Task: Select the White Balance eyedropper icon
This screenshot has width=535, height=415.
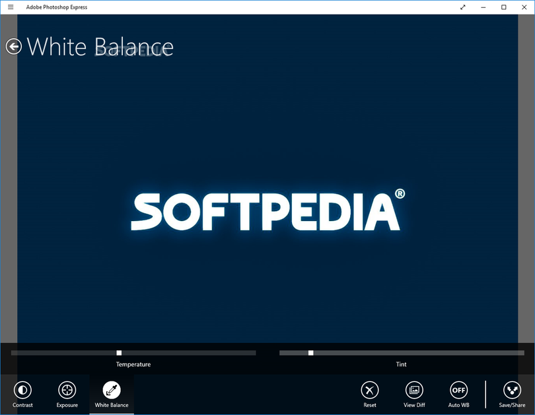Action: 112,390
